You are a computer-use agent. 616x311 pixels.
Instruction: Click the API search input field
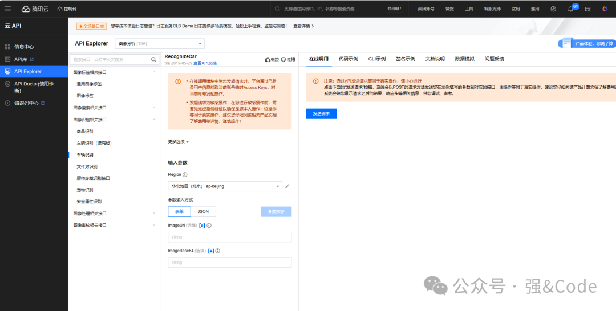click(110, 59)
